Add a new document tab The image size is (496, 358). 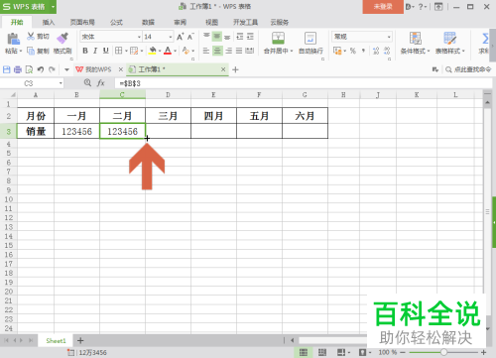(235, 69)
